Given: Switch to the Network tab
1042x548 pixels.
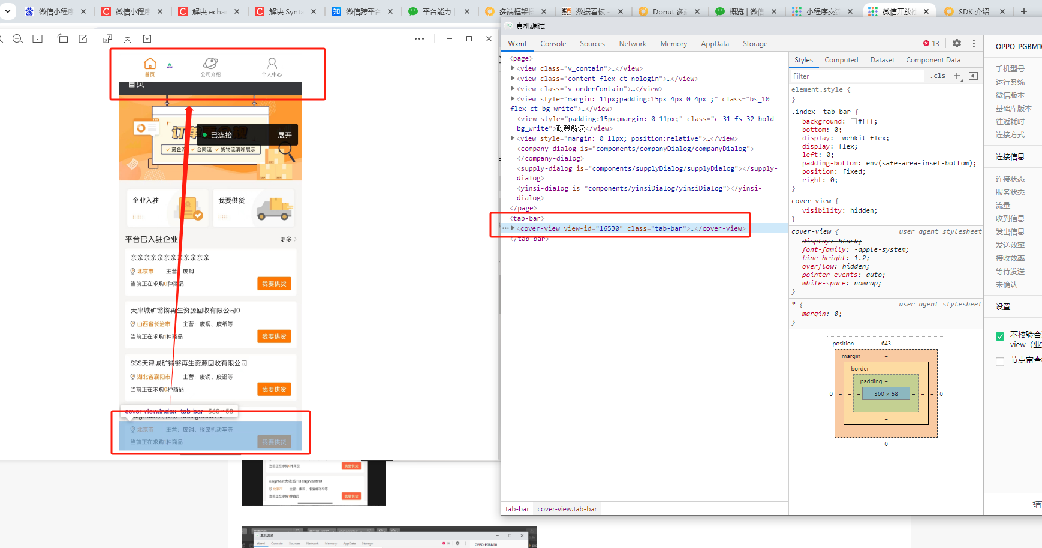Looking at the screenshot, I should point(633,44).
